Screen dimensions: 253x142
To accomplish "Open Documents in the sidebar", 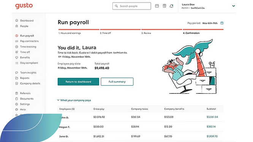I will coord(27,99).
